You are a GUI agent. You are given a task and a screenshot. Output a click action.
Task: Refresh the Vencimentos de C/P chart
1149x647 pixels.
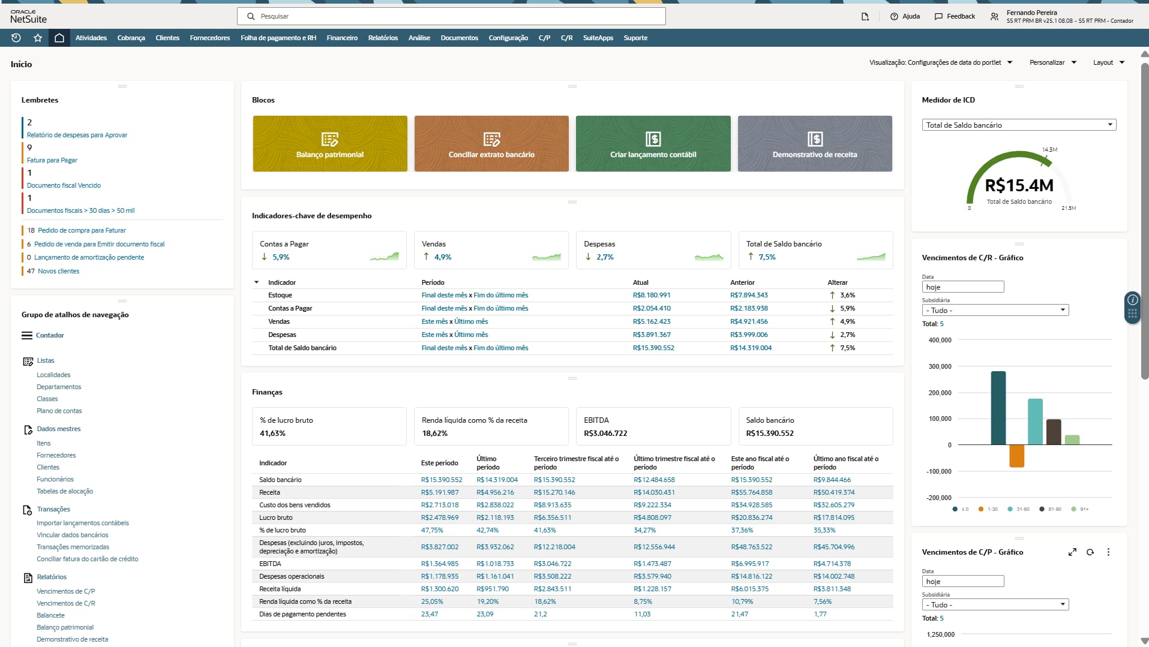(1090, 552)
